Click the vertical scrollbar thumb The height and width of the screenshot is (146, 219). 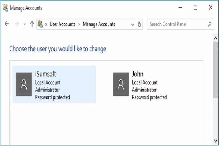coord(216,68)
